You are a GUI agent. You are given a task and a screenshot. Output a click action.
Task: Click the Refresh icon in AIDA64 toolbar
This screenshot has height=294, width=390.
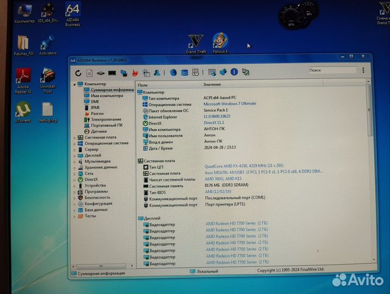[x=78, y=72]
